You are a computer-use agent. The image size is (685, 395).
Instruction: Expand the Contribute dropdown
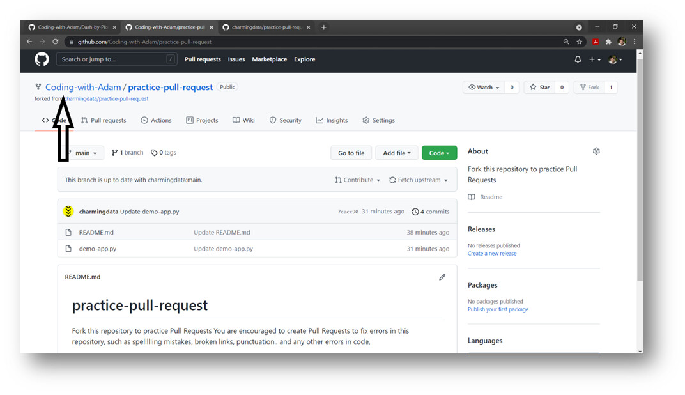point(358,180)
